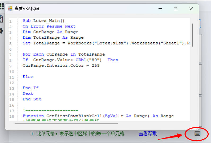Open the 查看帮助 help link
The height and width of the screenshot is (143, 211).
click(148, 134)
